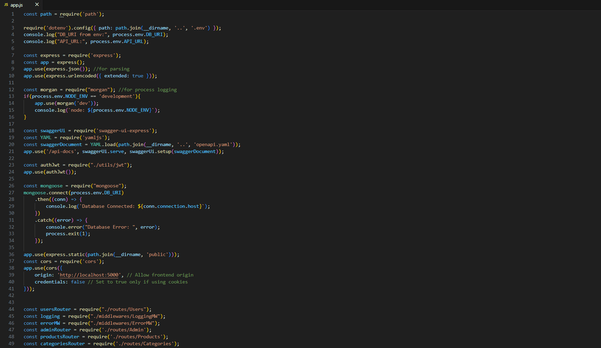Image resolution: width=601 pixels, height=348 pixels.
Task: Click line number 1 in the gutter
Action: click(12, 13)
